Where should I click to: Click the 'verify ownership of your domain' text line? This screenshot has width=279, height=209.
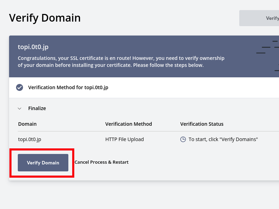coord(111,65)
